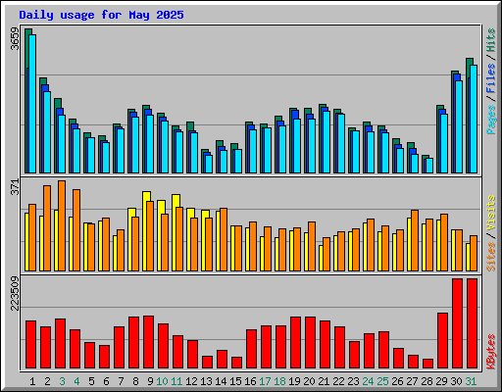Click day 13 on the x-axis
The height and width of the screenshot is (392, 502).
(x=206, y=381)
